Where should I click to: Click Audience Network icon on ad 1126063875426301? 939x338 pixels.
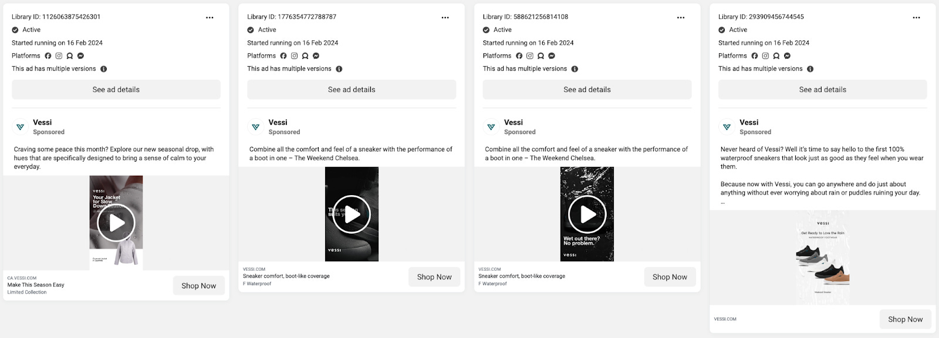pos(70,56)
